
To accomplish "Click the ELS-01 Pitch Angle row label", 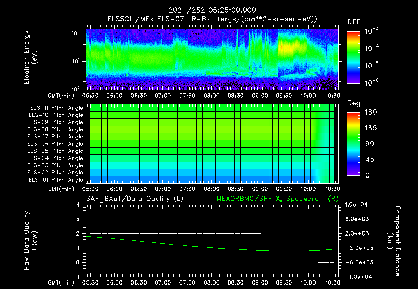I will [x=56, y=180].
